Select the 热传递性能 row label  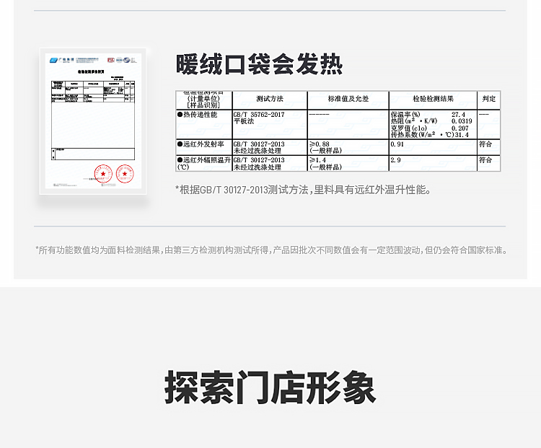tap(198, 115)
